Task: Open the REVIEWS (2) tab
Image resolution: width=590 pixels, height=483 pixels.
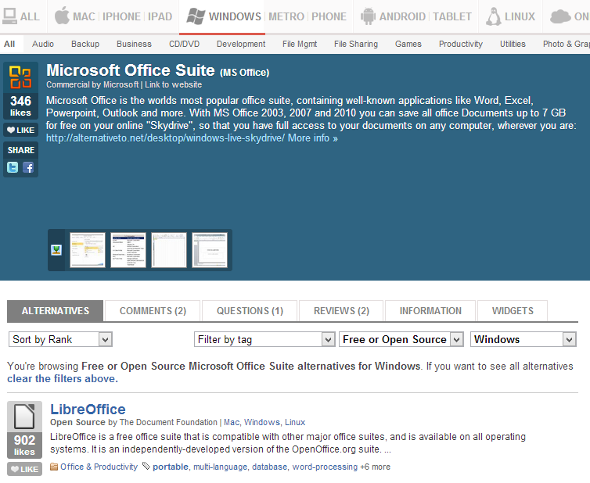Action: pos(341,311)
